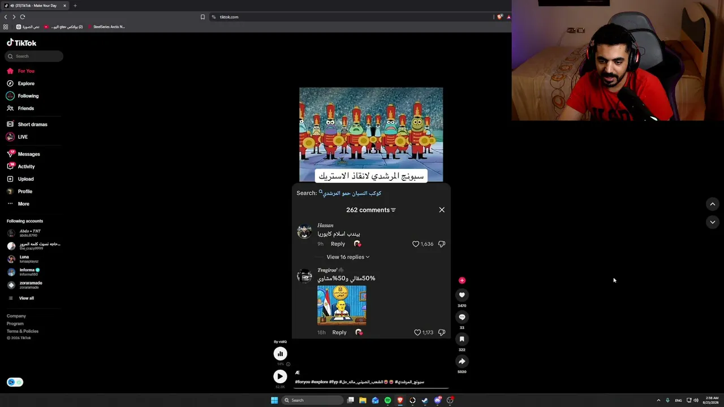The image size is (724, 407).
Task: Dislike Tvngiroo's comment
Action: pos(442,332)
